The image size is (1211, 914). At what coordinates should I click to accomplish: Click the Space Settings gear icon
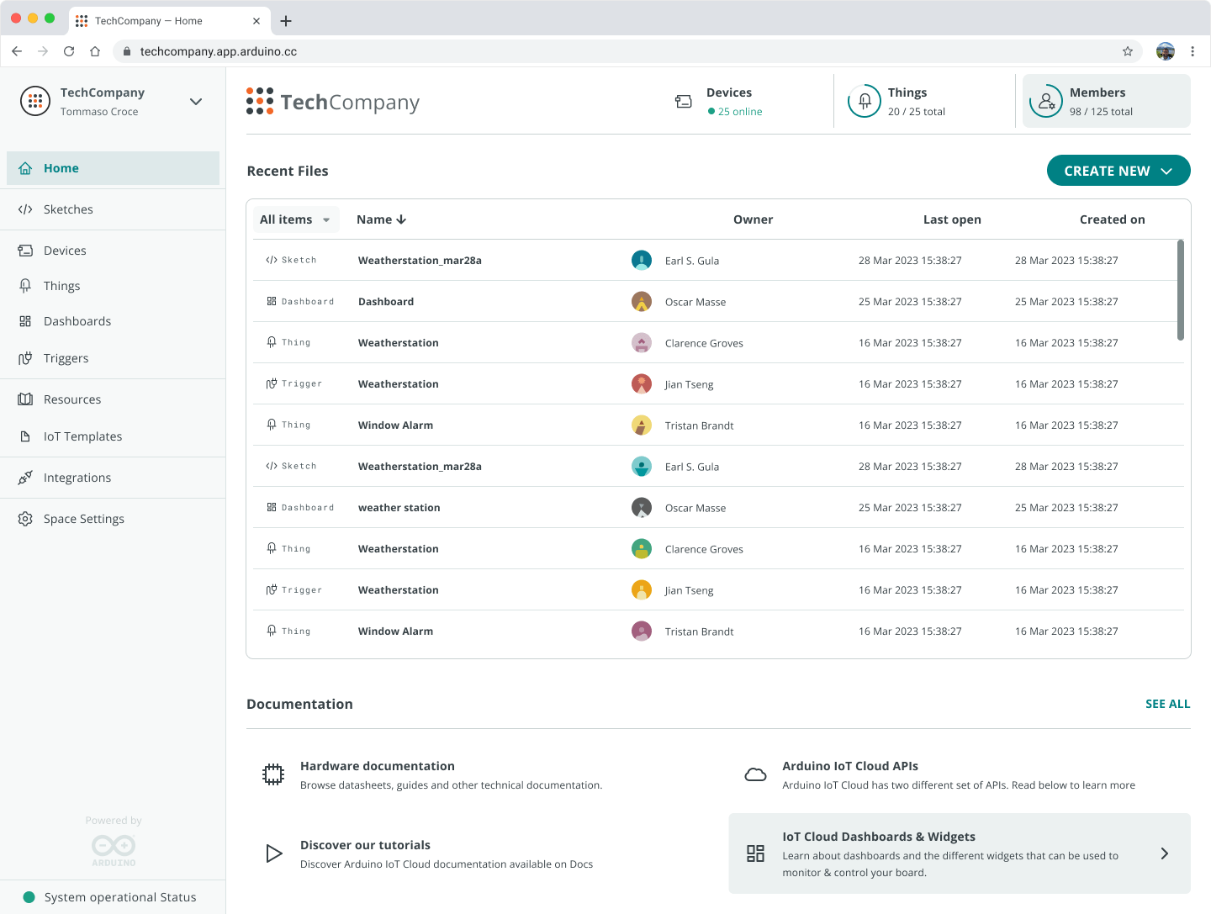pyautogui.click(x=25, y=519)
